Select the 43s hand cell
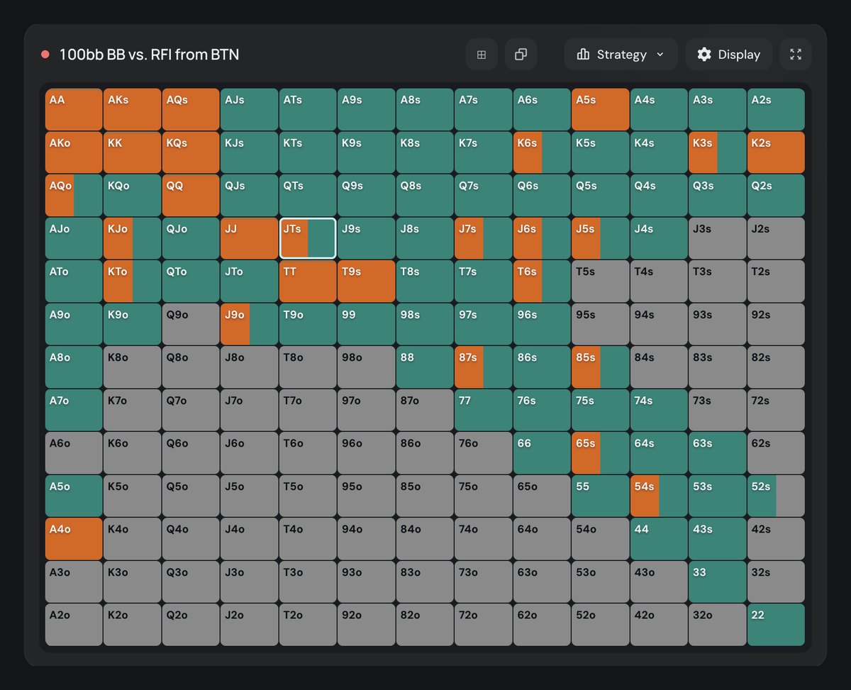The image size is (851, 690). click(x=718, y=539)
